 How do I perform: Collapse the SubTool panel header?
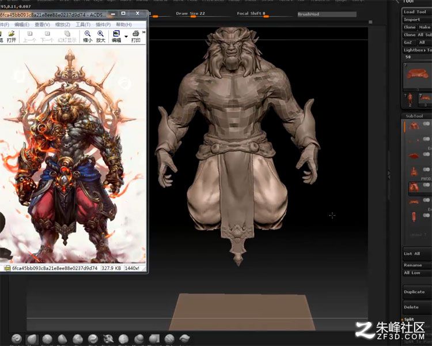tap(414, 116)
